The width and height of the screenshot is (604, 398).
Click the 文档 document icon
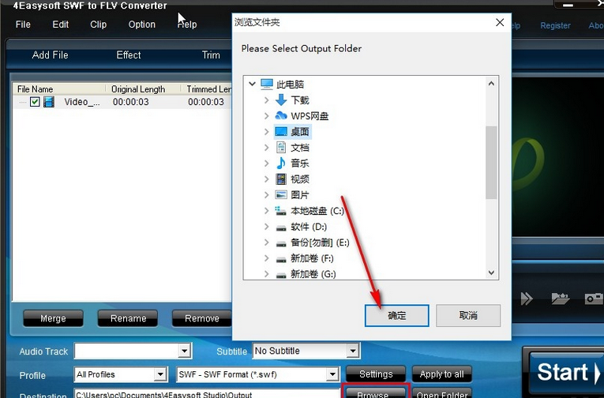281,147
